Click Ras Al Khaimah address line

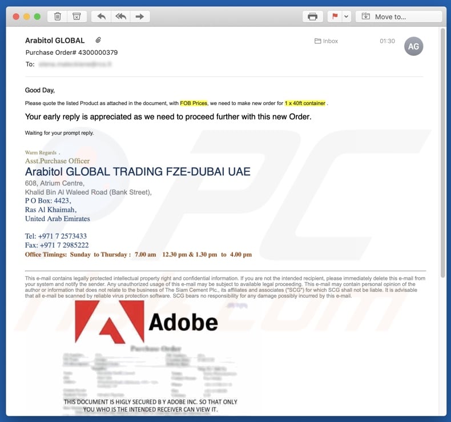pyautogui.click(x=51, y=210)
